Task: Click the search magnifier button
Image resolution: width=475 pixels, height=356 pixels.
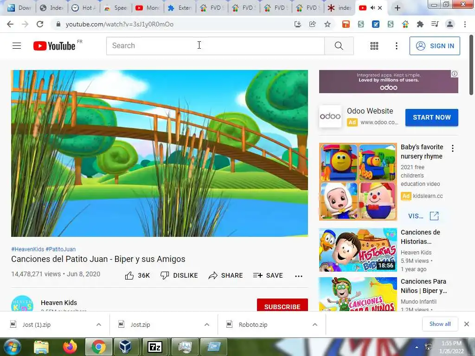Action: click(x=339, y=46)
